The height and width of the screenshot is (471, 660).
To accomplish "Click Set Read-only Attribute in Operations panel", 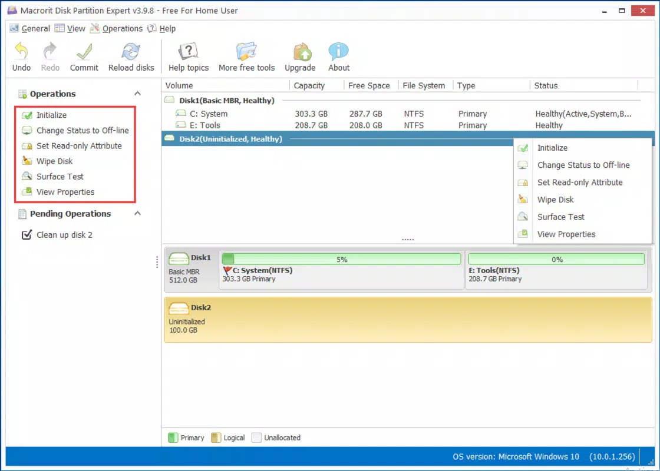I will [79, 146].
